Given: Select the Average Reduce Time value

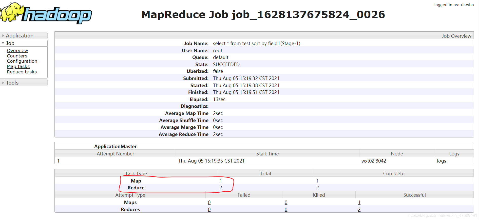Looking at the screenshot, I should pos(218,134).
